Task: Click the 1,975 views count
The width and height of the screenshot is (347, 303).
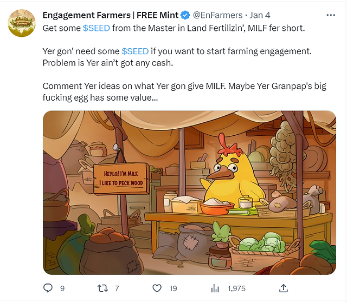Action: click(x=236, y=288)
